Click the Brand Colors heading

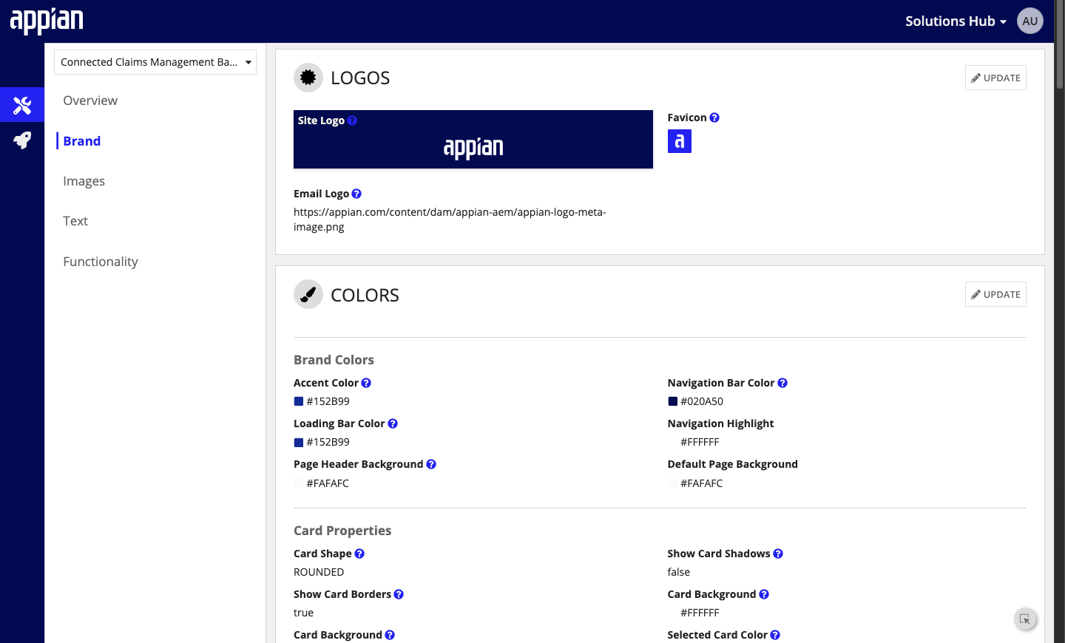tap(334, 360)
